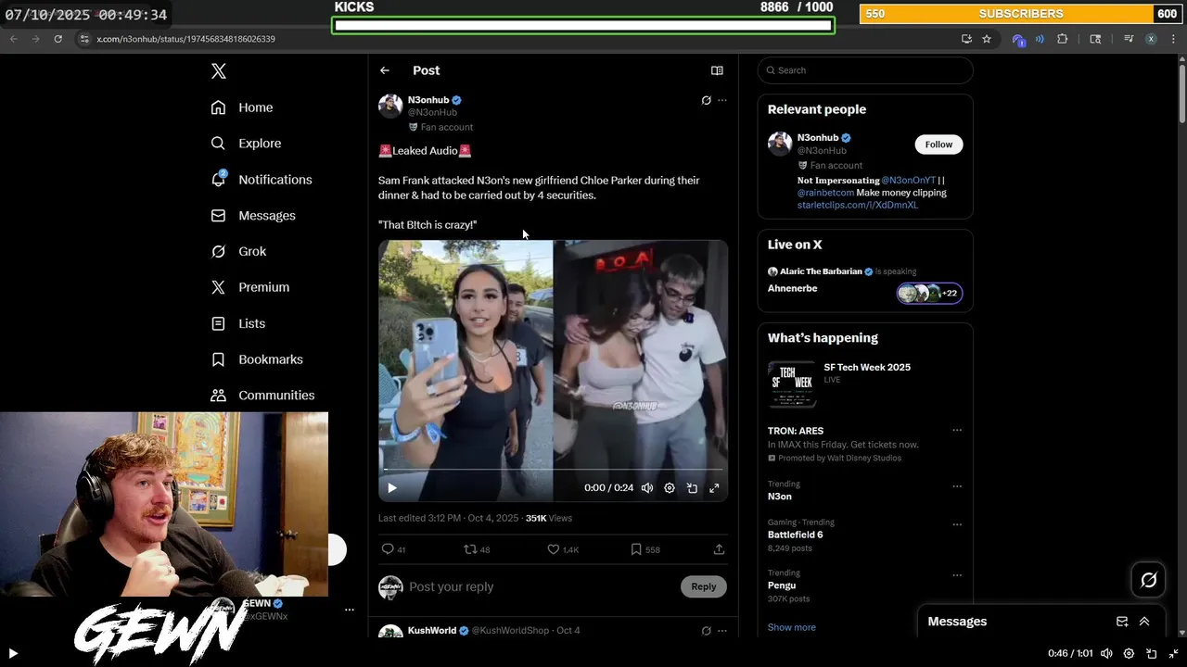
Task: Compose new message in Messages drawer
Action: pos(1122,622)
